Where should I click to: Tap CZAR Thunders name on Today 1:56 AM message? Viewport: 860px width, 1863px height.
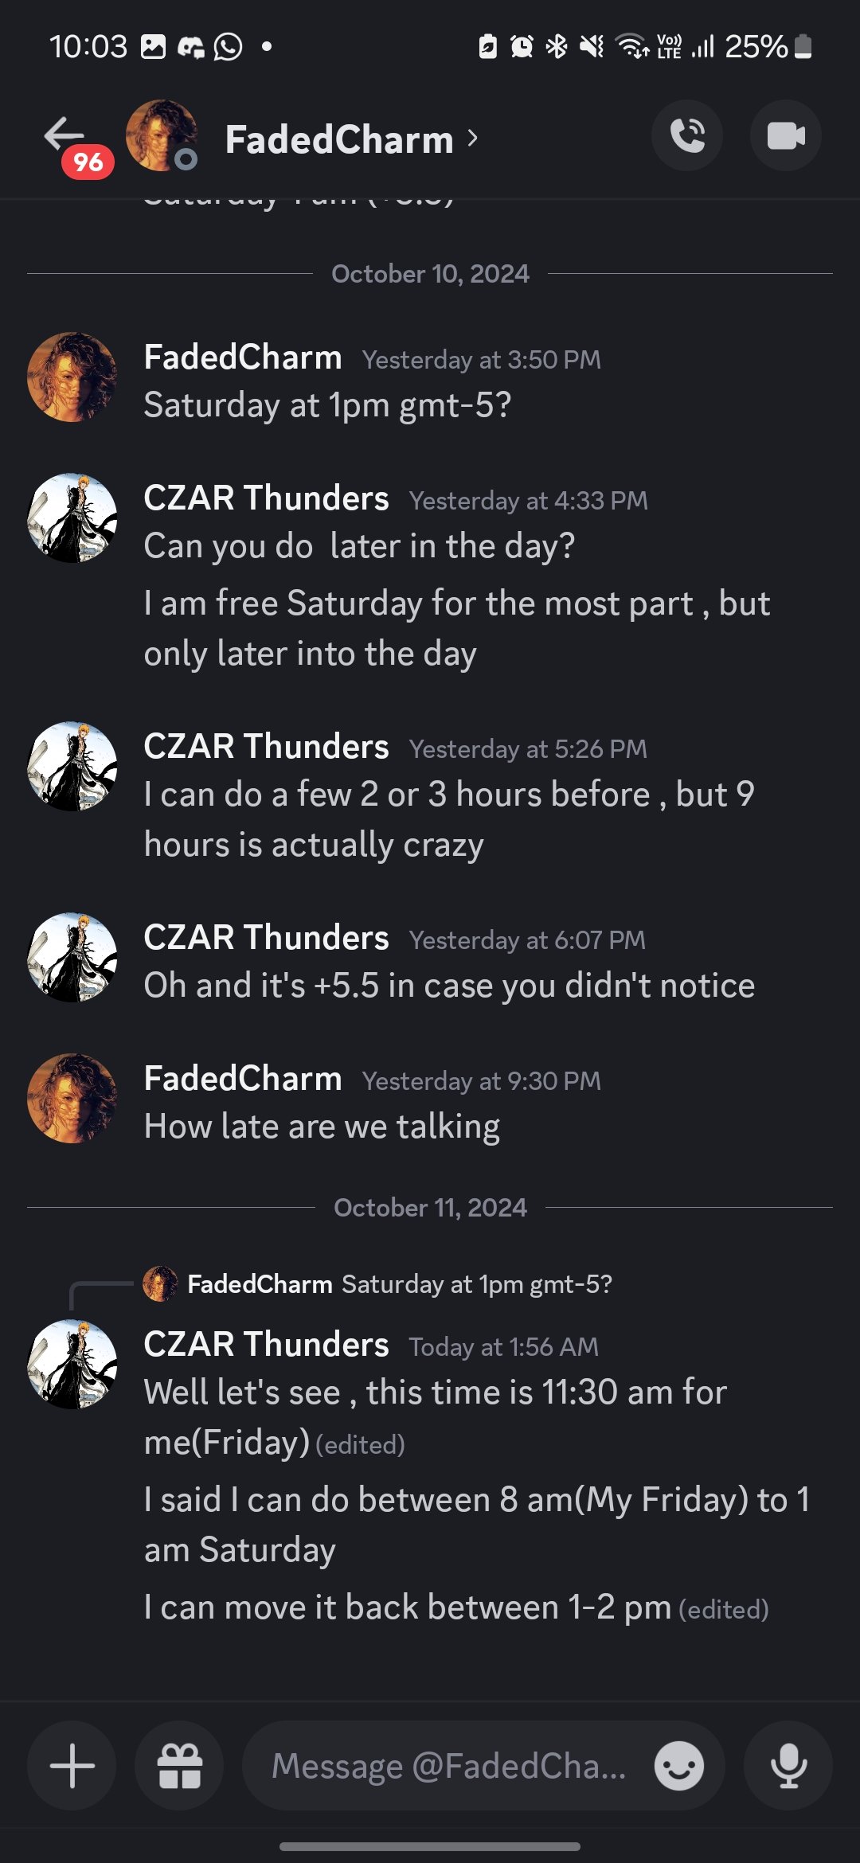(x=266, y=1345)
